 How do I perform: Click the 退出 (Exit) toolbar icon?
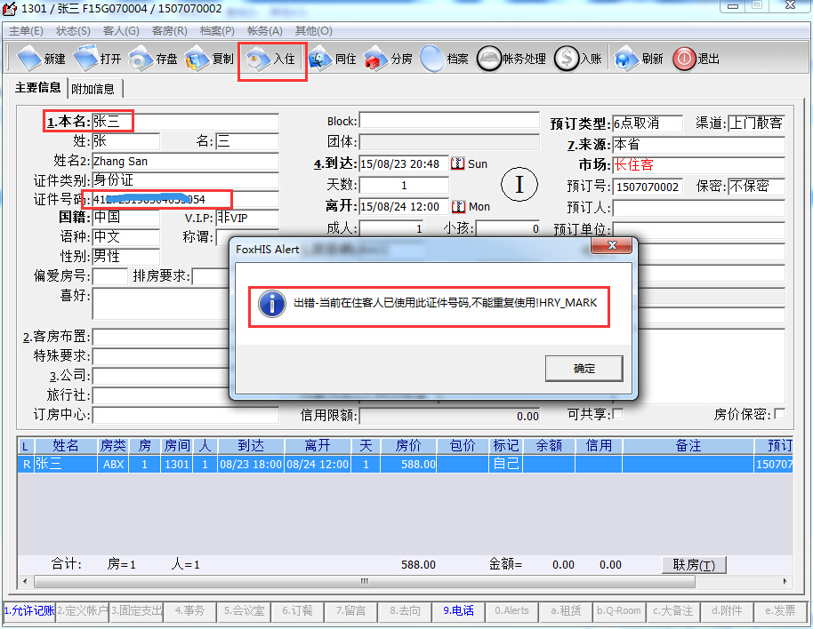pyautogui.click(x=684, y=60)
